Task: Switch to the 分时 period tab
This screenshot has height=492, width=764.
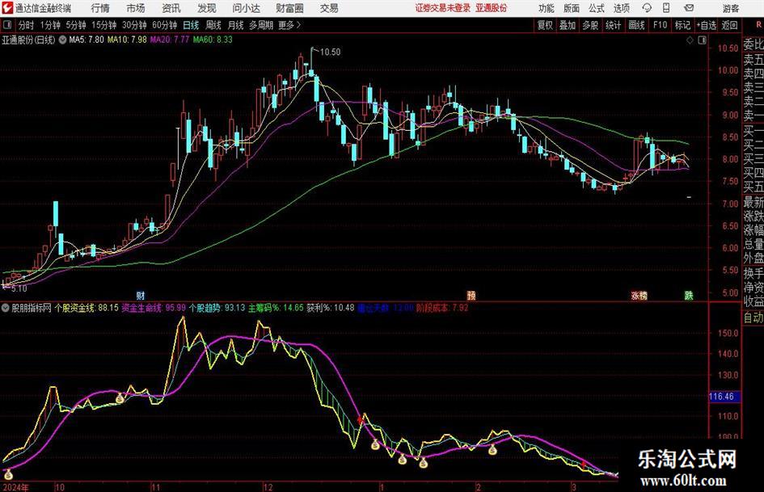Action: 27,25
